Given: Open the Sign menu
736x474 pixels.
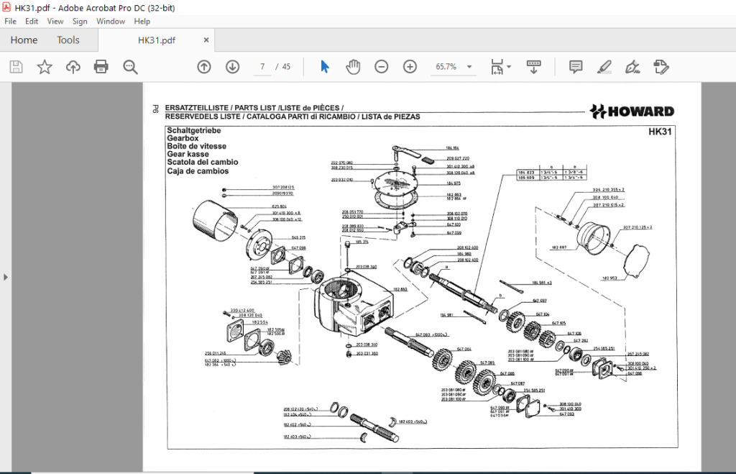Looking at the screenshot, I should coord(80,21).
